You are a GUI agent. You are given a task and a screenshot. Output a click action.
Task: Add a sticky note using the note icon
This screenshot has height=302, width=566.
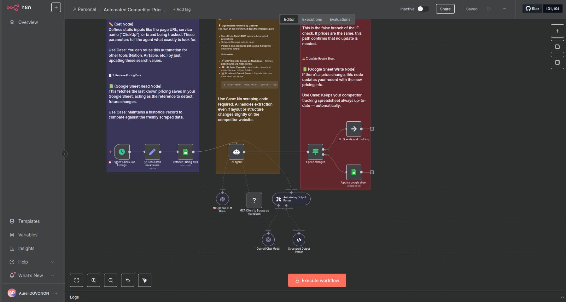pos(557,47)
